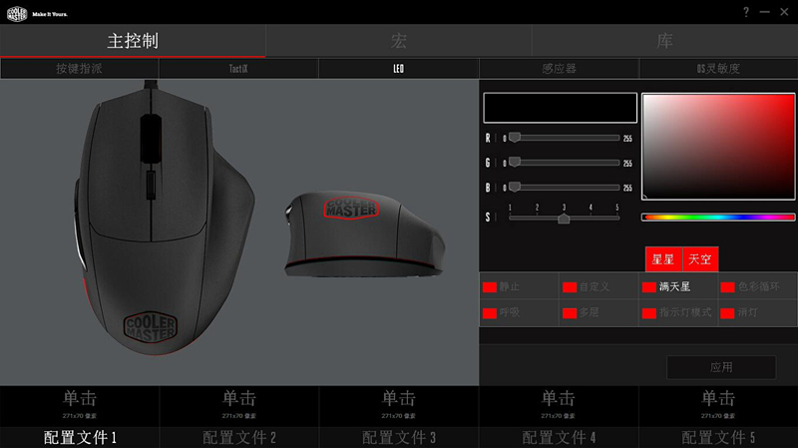Click the logo on top-view mouse palm

(x=151, y=327)
